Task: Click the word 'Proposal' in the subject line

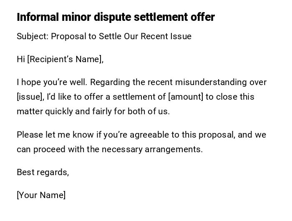Action: coord(68,36)
